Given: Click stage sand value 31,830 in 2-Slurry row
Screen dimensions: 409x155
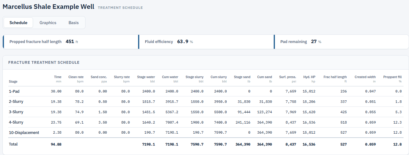Looking at the screenshot, I should 244,102.
